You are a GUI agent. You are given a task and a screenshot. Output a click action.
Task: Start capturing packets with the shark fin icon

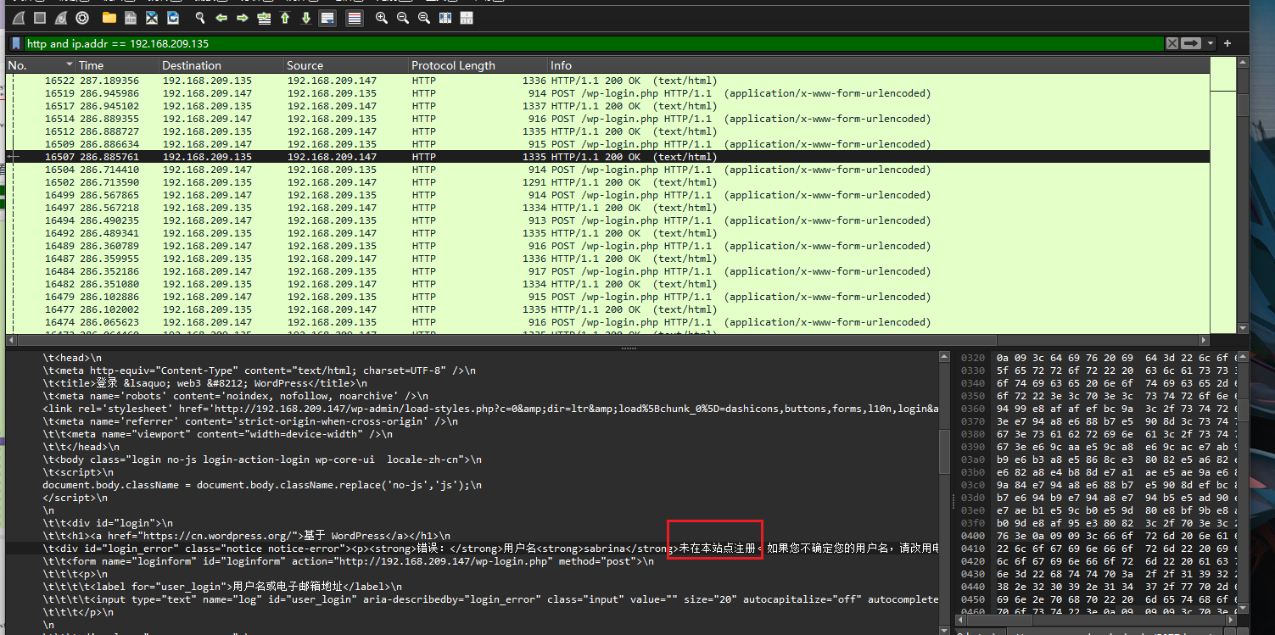tap(18, 18)
